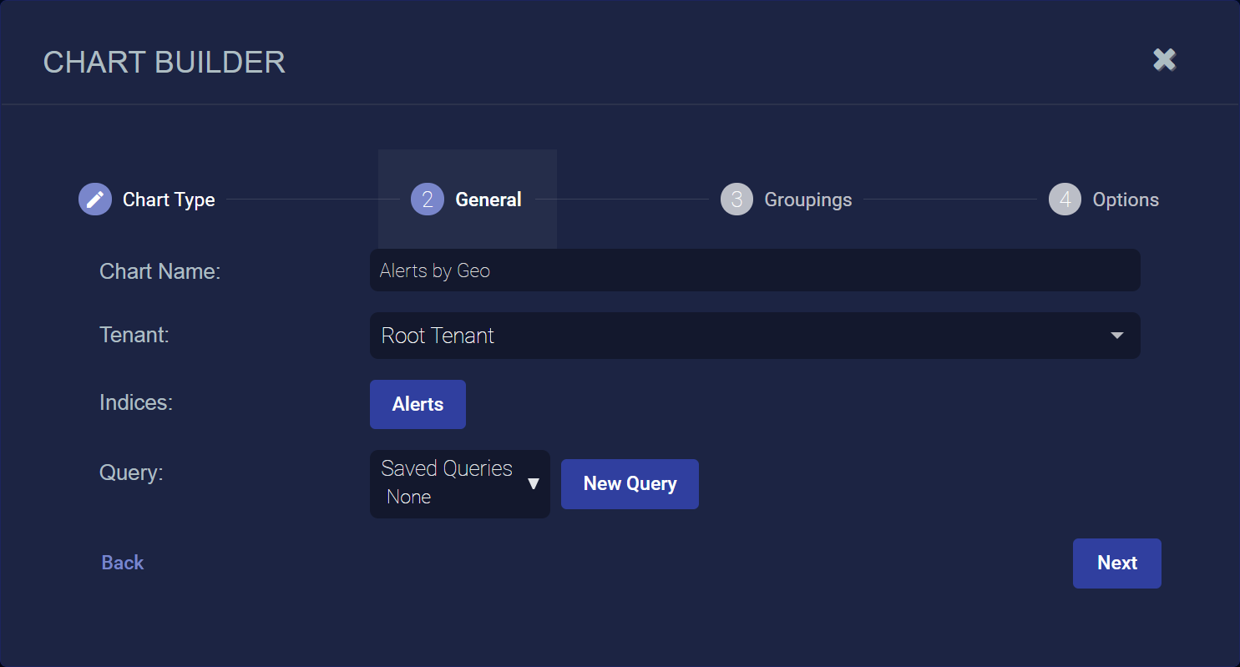This screenshot has height=667, width=1240.
Task: Select the General step label
Action: [488, 200]
